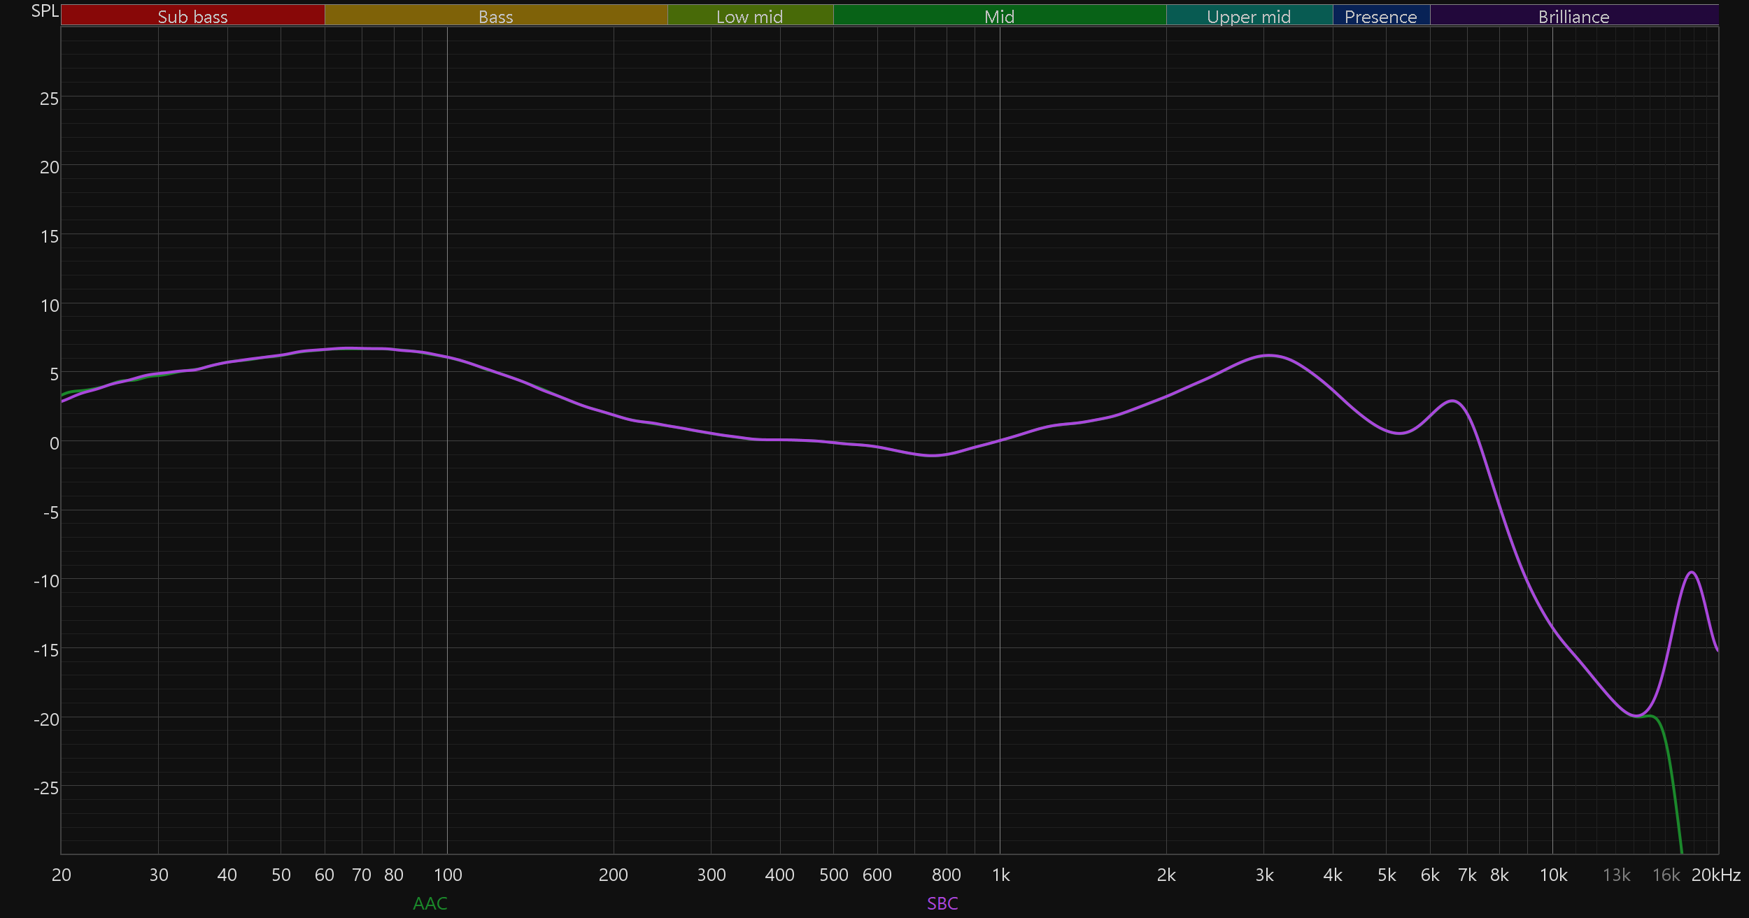1749x918 pixels.
Task: Click the 10k frequency axis label
Action: tap(1553, 875)
